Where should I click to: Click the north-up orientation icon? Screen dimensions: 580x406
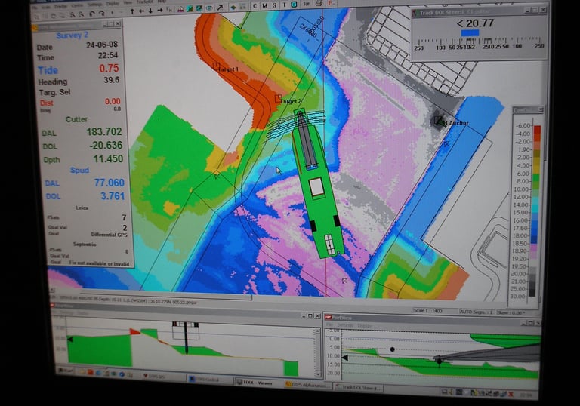click(x=169, y=11)
